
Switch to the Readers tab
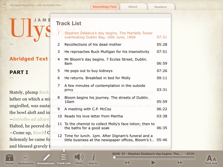coord(161,7)
